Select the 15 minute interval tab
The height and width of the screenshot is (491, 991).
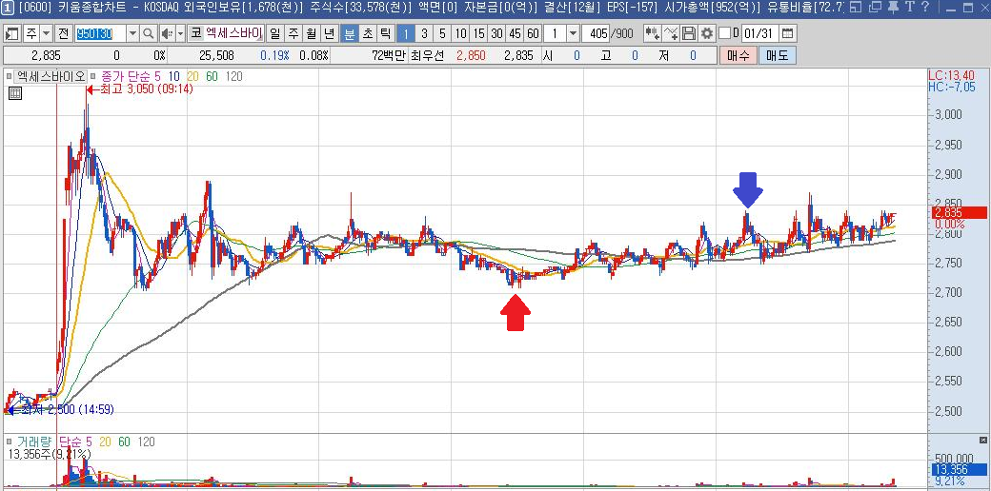click(x=478, y=33)
